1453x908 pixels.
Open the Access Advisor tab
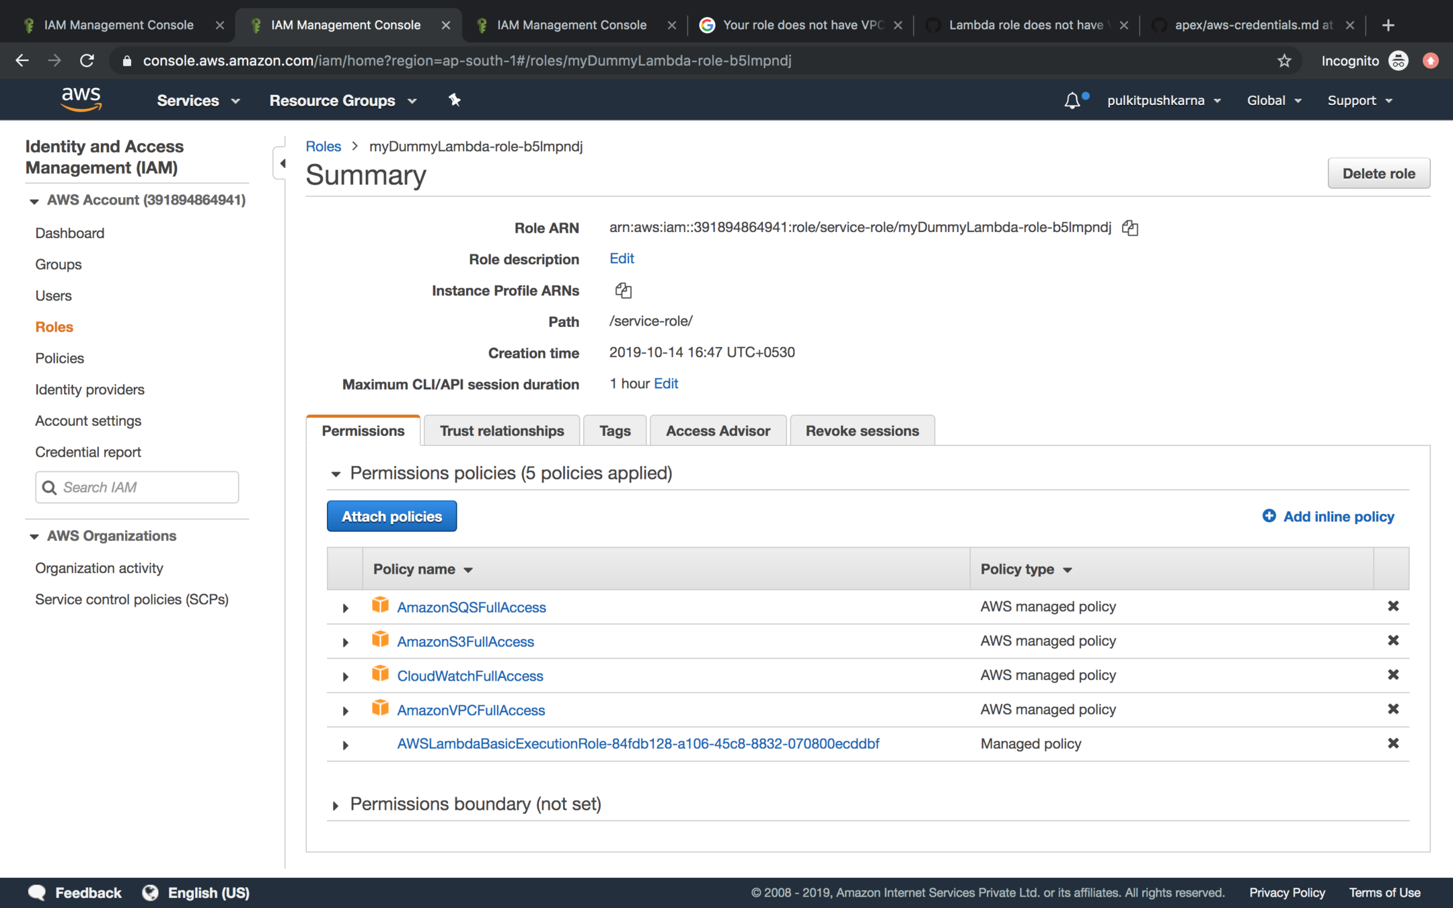[718, 431]
